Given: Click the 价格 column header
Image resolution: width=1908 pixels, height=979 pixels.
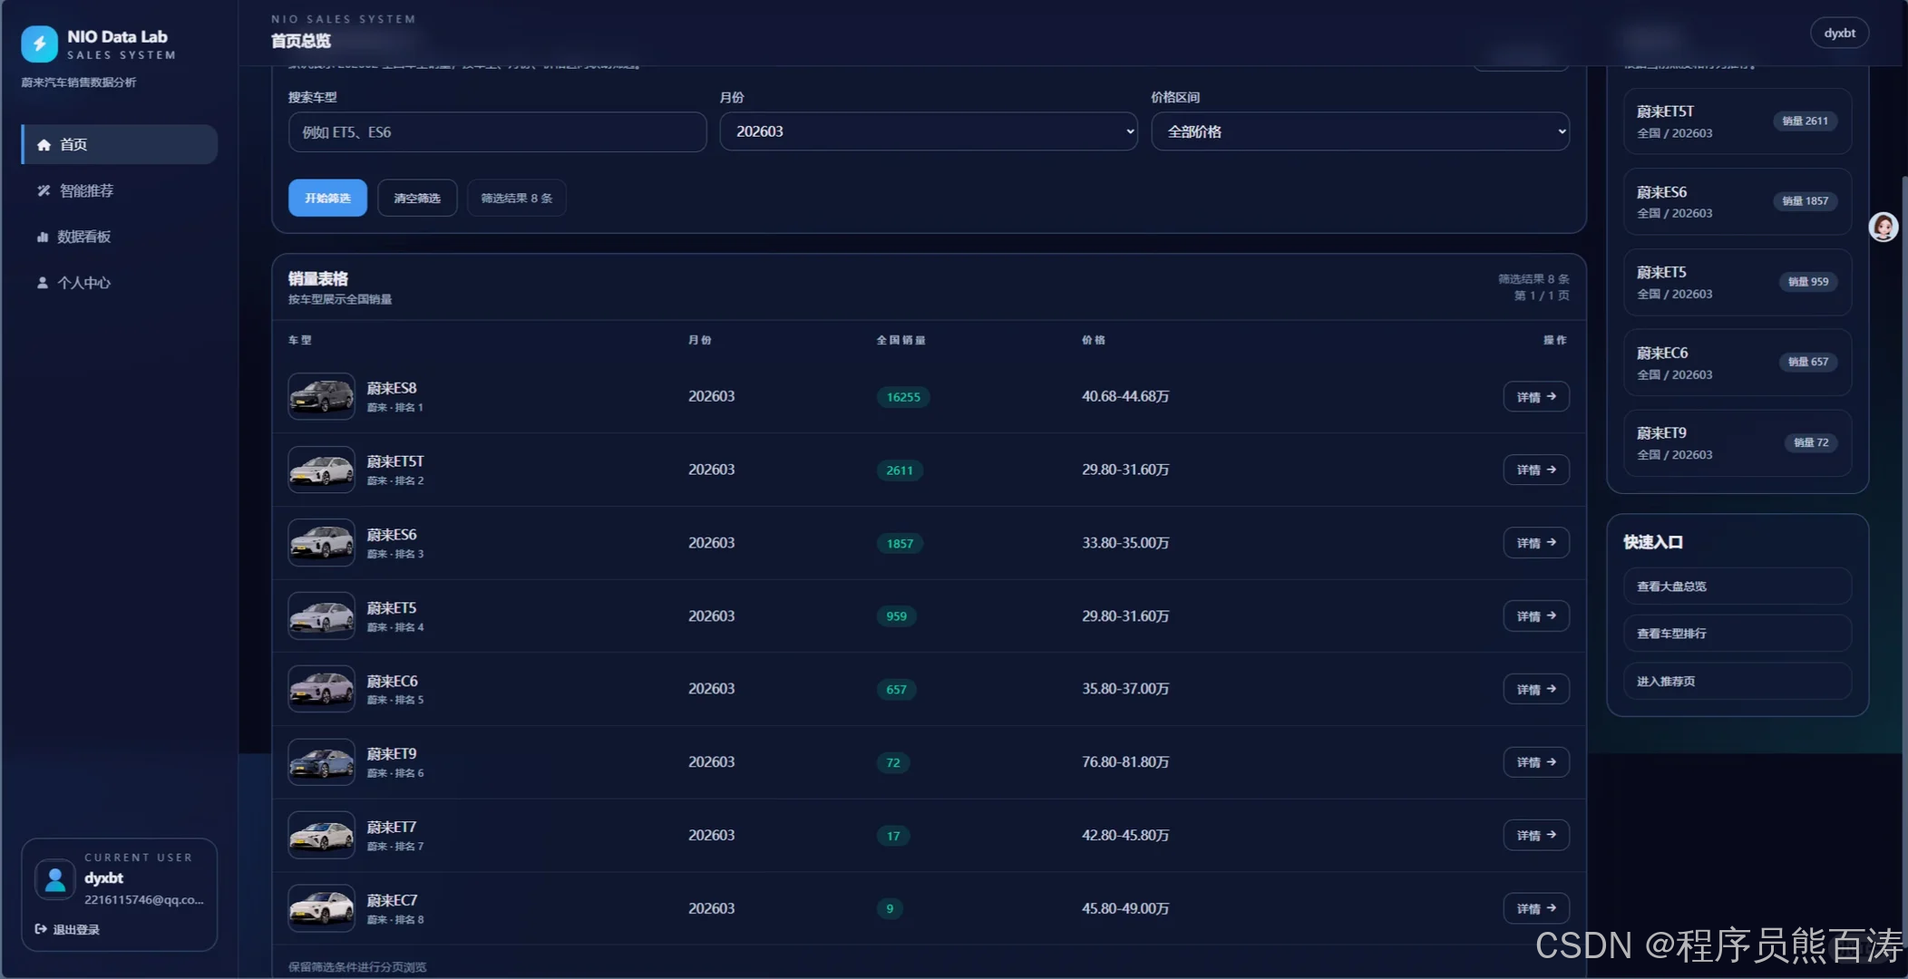Looking at the screenshot, I should (x=1094, y=340).
